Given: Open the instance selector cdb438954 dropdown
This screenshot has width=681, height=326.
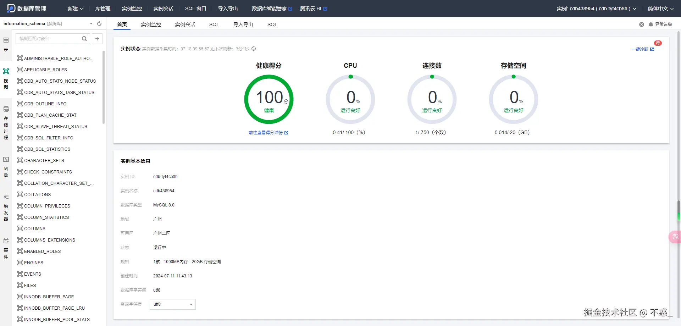Looking at the screenshot, I should tap(596, 9).
